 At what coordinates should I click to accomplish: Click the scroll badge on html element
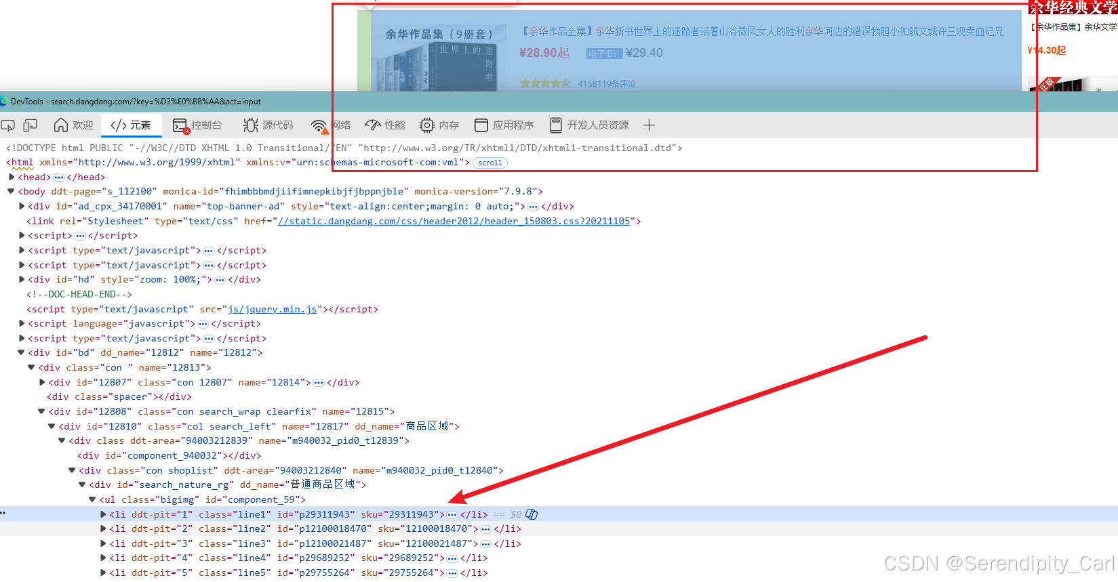pyautogui.click(x=490, y=163)
